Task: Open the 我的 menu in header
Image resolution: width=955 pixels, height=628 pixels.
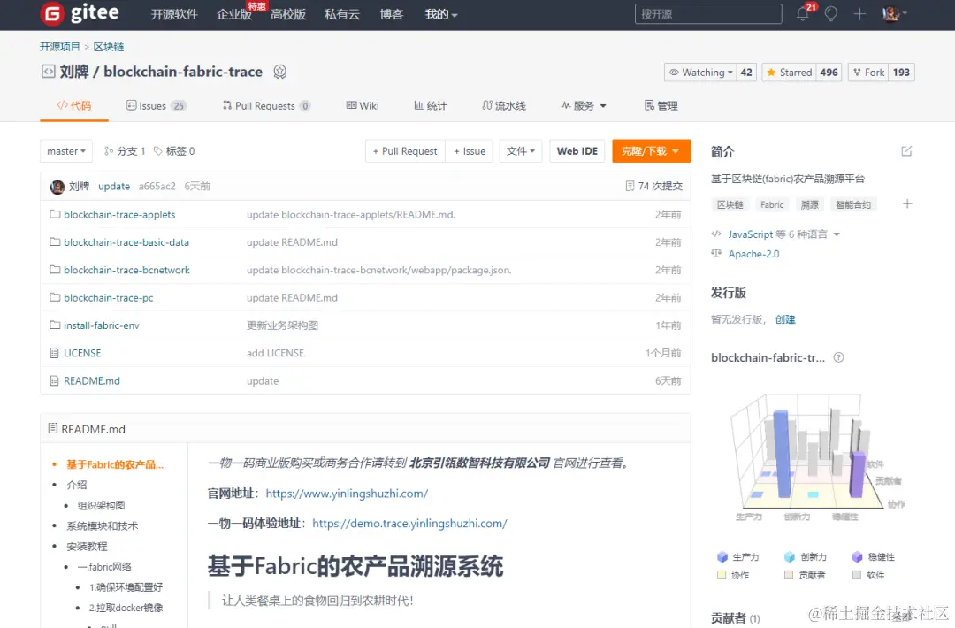Action: point(441,14)
